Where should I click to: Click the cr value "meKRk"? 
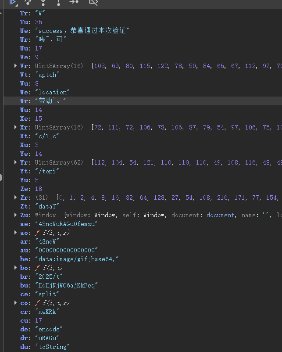[x=47, y=312]
